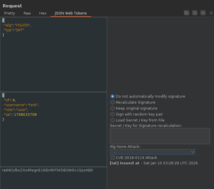This screenshot has width=214, height=189.
Task: Click the "alg":"HS256" header line
Action: pos(17,25)
